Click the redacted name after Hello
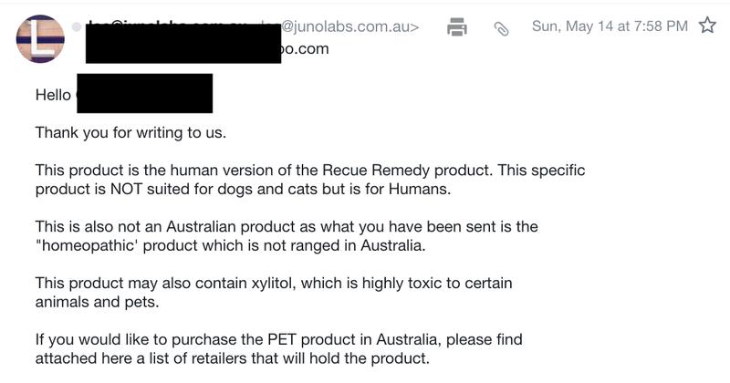 point(144,94)
